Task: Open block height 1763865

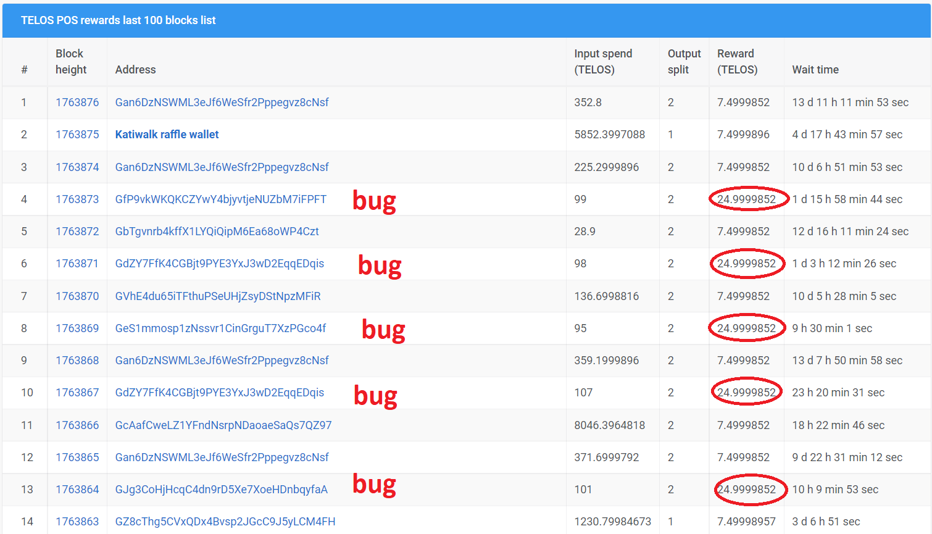Action: point(77,457)
